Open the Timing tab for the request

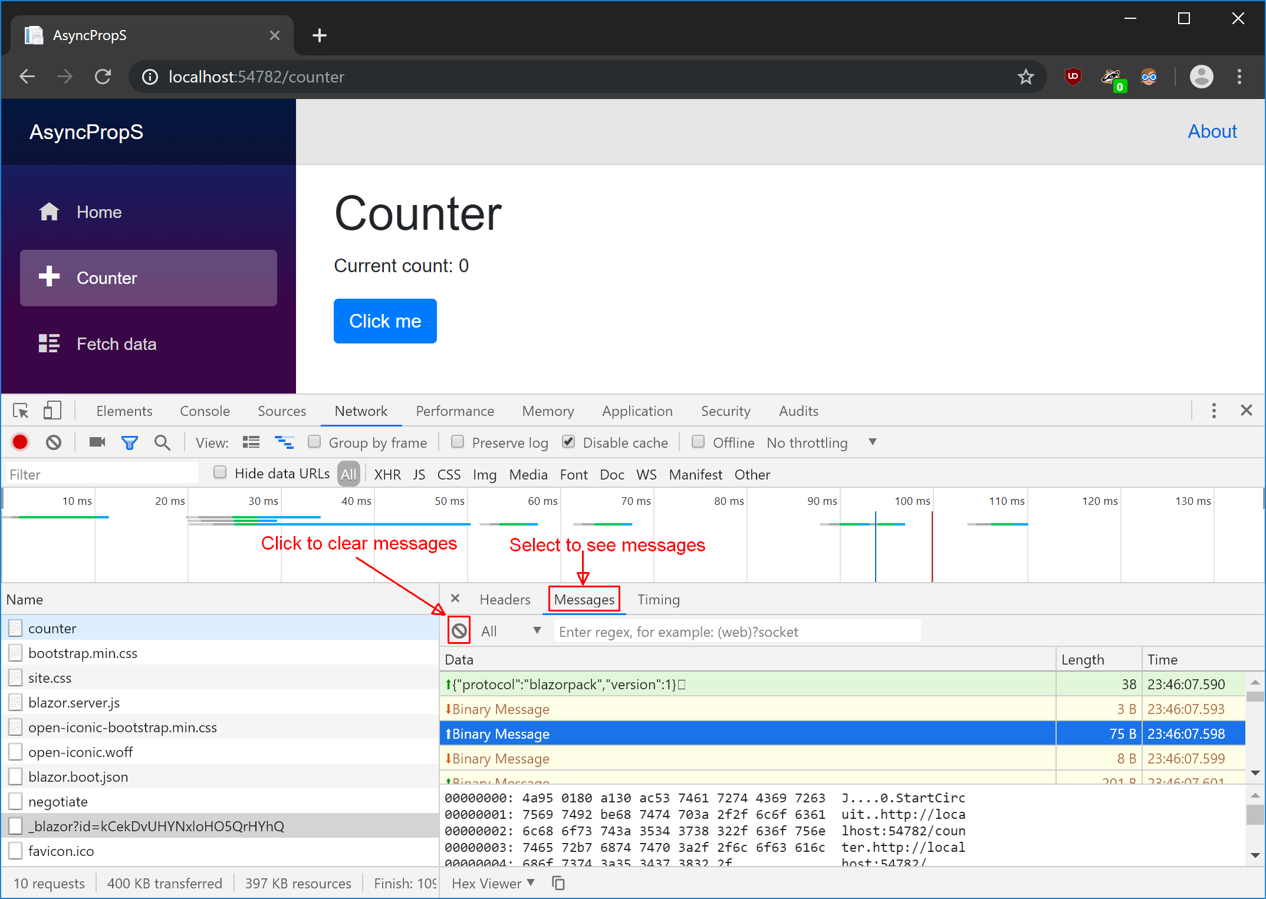tap(658, 599)
